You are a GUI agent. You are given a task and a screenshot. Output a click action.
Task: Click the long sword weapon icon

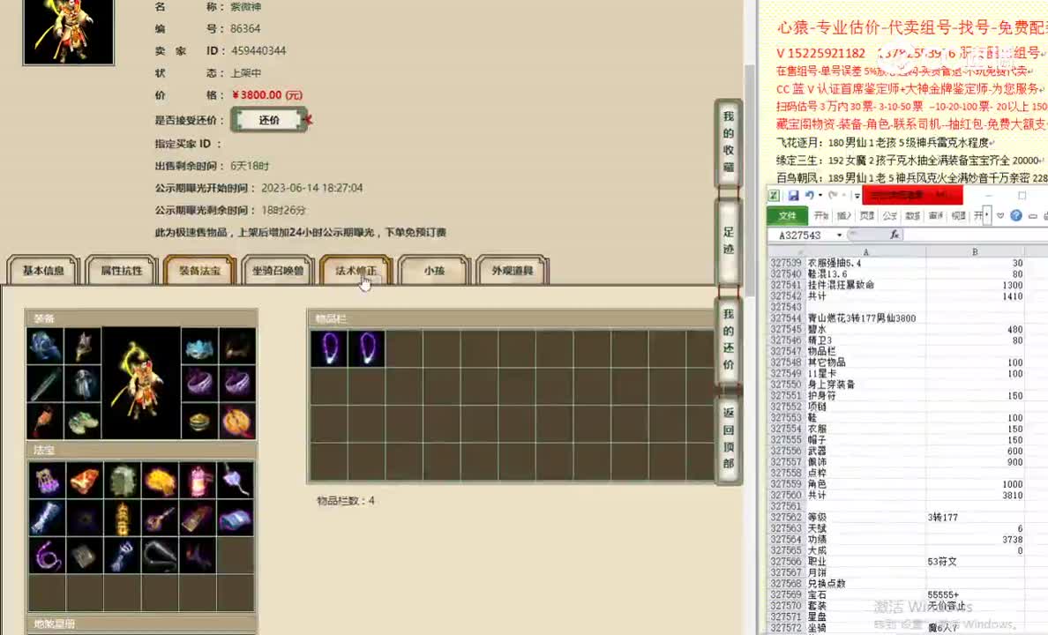(x=46, y=384)
